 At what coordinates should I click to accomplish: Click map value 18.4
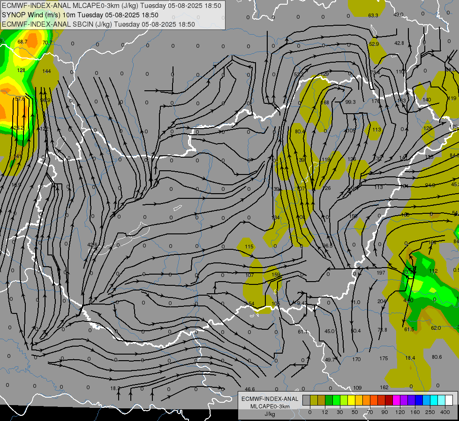pos(410,358)
